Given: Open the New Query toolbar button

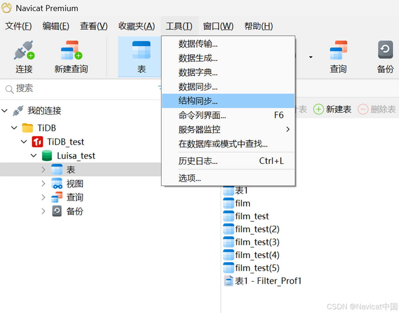Looking at the screenshot, I should pyautogui.click(x=71, y=57).
